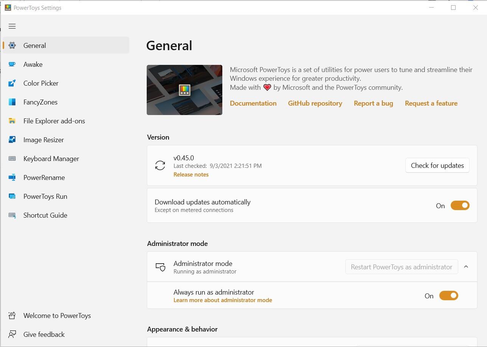
Task: Switch to Keyboard Manager page
Action: pos(66,158)
